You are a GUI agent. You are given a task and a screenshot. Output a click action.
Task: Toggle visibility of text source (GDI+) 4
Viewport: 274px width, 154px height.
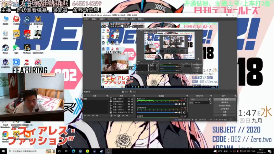(129, 99)
